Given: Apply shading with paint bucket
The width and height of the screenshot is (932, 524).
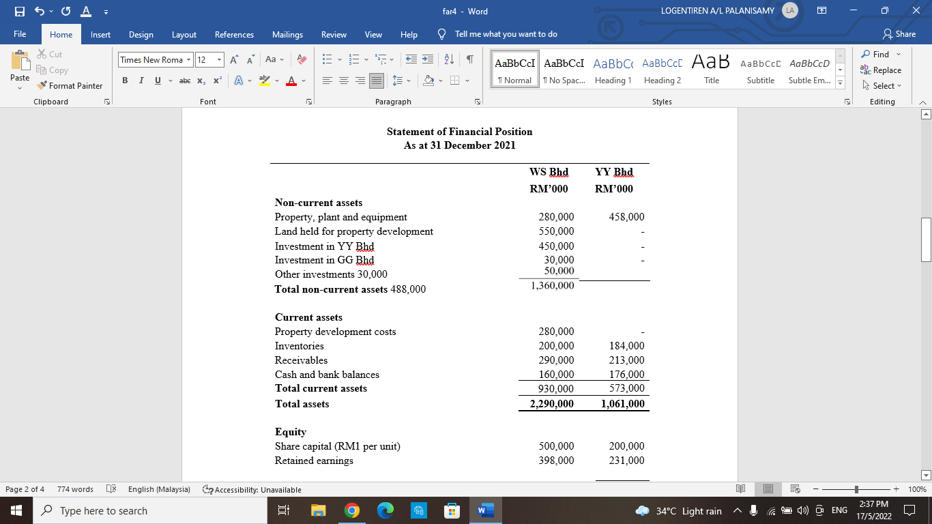Looking at the screenshot, I should point(429,81).
